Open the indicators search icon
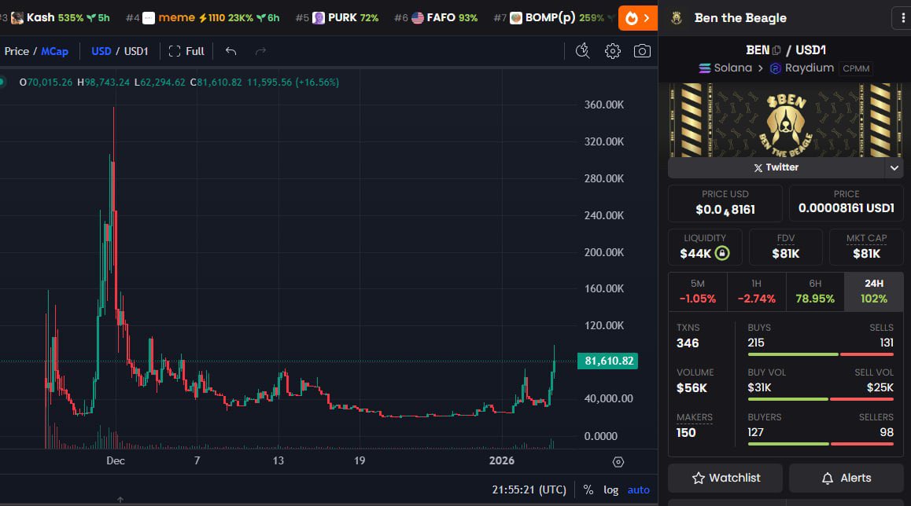 (582, 51)
